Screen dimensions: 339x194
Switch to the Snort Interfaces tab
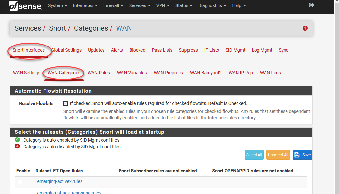tap(29, 50)
